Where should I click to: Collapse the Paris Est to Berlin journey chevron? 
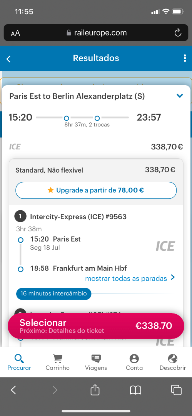tap(180, 96)
